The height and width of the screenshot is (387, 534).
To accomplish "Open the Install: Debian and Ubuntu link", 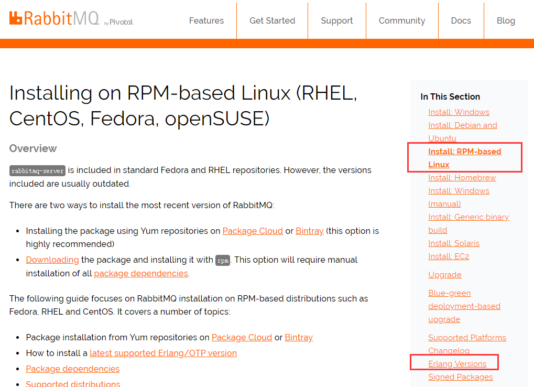I will click(463, 132).
